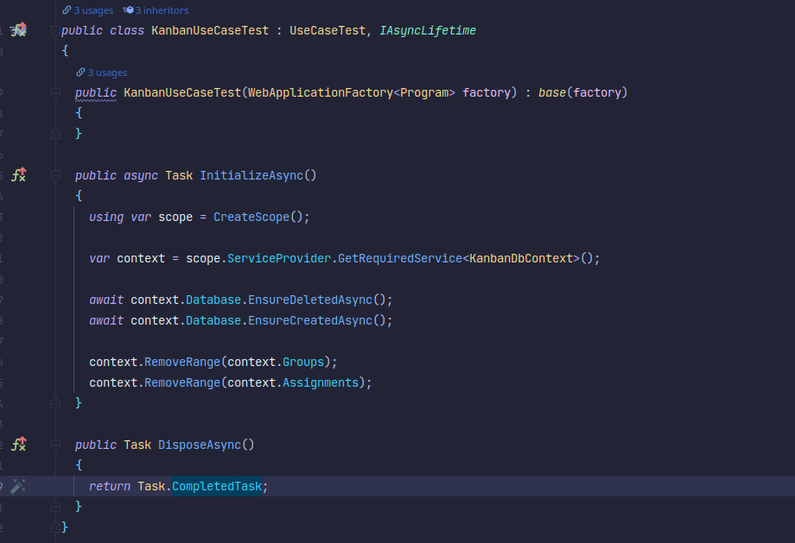This screenshot has width=795, height=543.
Task: Click the 'using' keyword before scope declaration
Action: [x=106, y=217]
